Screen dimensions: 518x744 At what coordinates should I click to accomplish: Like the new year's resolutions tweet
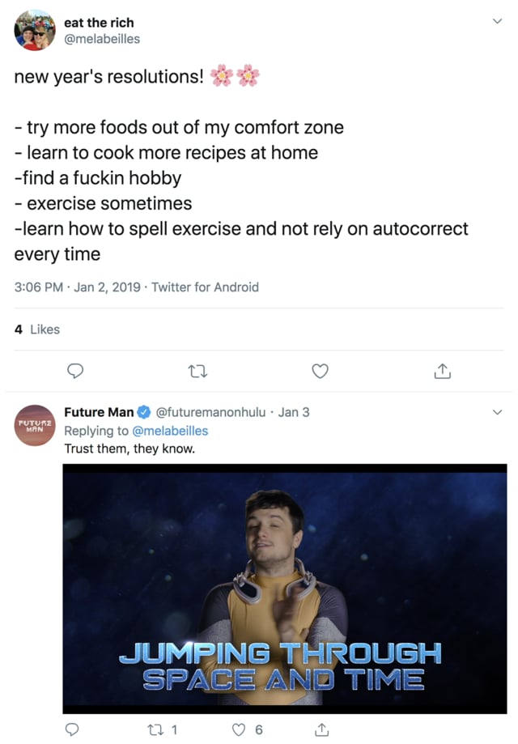coord(321,371)
